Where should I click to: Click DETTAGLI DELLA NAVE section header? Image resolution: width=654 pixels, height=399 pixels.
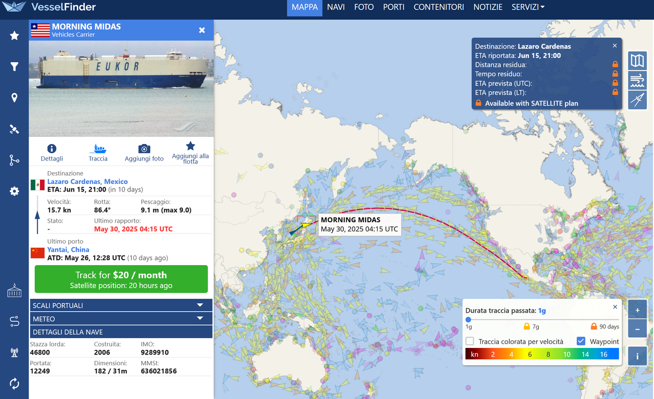click(121, 332)
